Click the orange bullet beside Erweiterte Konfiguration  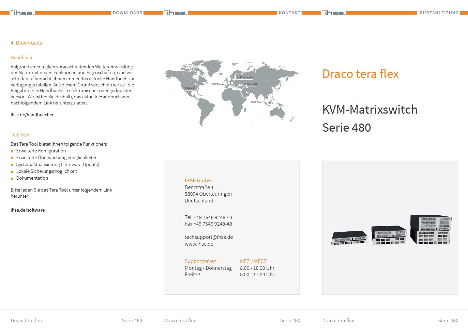click(12, 151)
